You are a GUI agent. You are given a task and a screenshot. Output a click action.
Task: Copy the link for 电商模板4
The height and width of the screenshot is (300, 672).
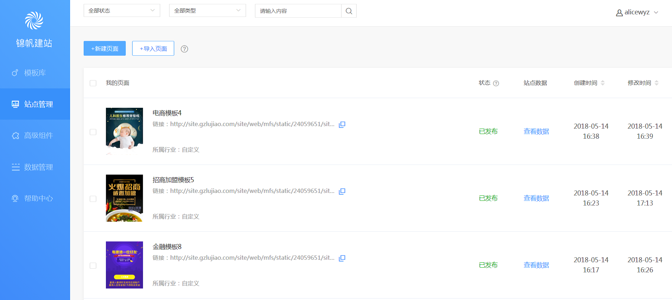click(x=342, y=124)
